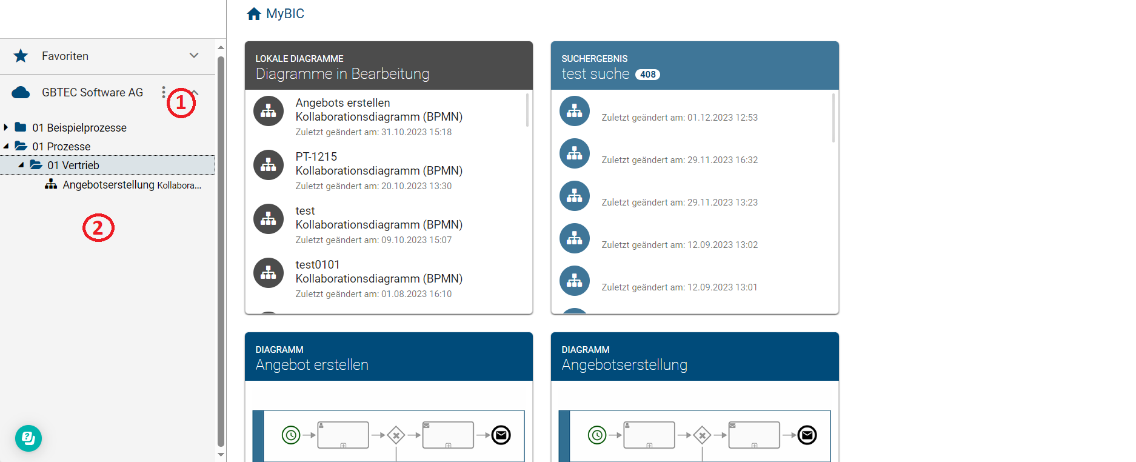
Task: Click the first search result diagram icon
Action: [x=574, y=111]
